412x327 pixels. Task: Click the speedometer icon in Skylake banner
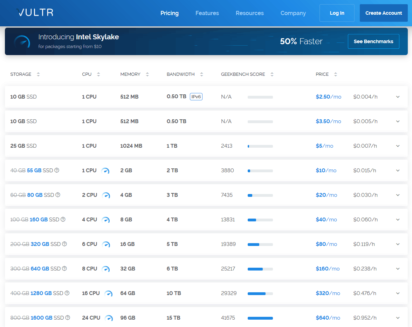pos(22,41)
